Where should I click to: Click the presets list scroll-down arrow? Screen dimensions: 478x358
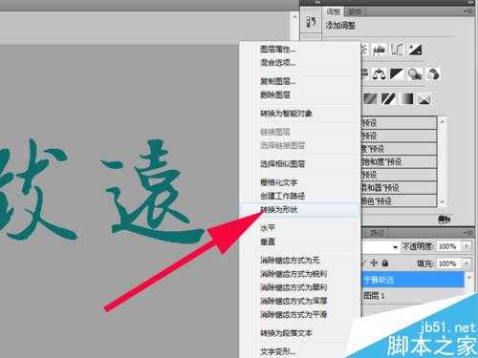pyautogui.click(x=442, y=202)
